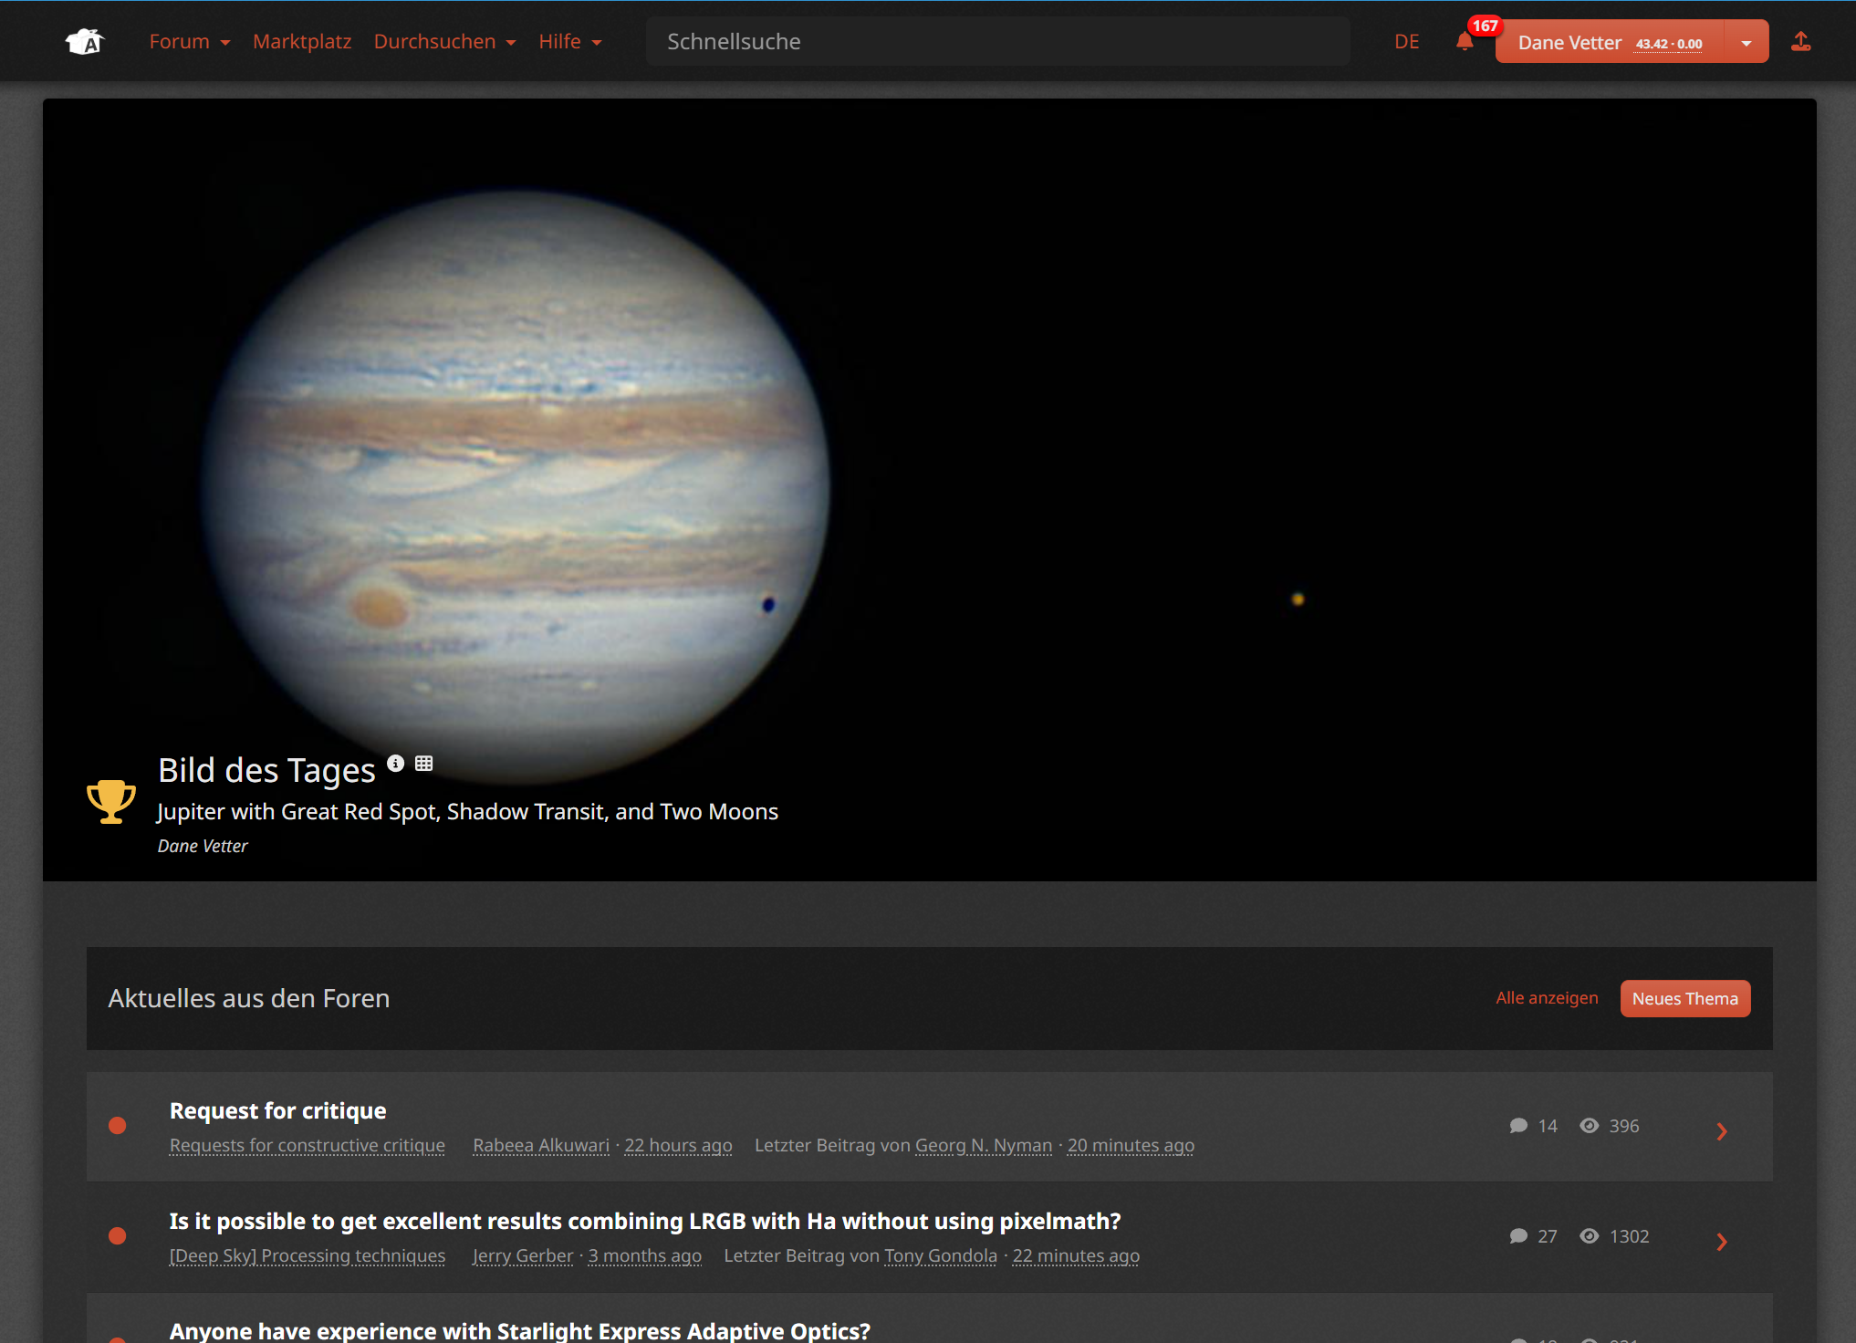1856x1343 pixels.
Task: Open the grid archive icon beside Bild des Tages
Action: tap(424, 764)
